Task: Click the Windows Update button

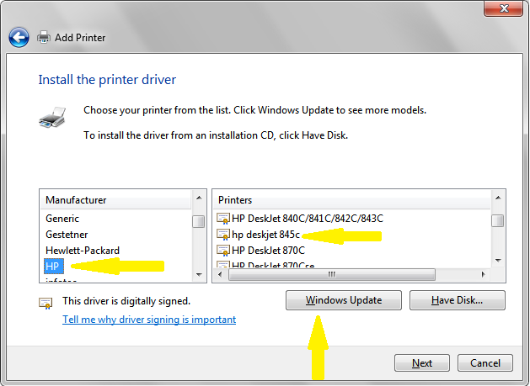Action: 343,300
